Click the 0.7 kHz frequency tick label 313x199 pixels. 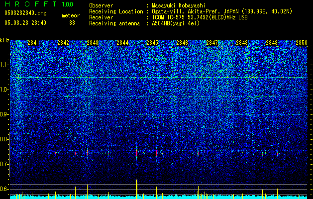pos(4,164)
